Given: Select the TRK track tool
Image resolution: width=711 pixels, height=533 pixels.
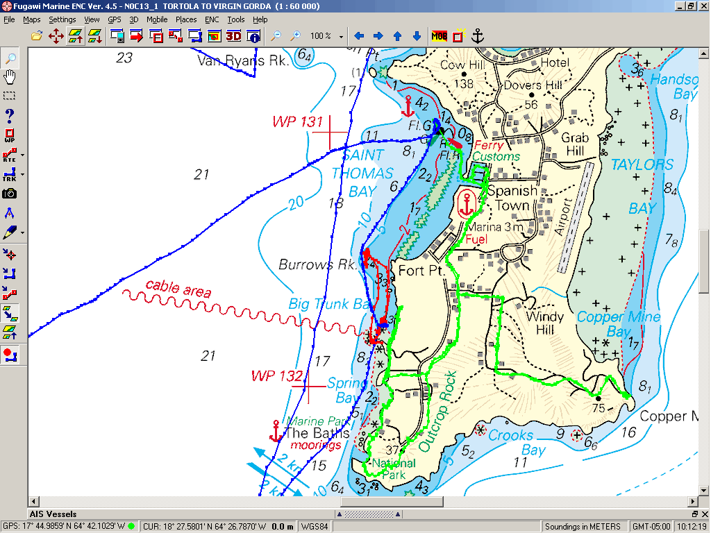Looking at the screenshot, I should pyautogui.click(x=10, y=174).
